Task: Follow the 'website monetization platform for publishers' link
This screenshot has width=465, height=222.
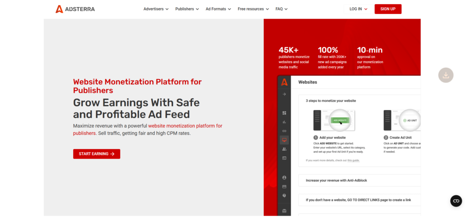Action: pyautogui.click(x=148, y=129)
